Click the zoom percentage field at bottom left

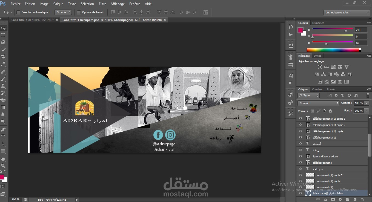click(x=16, y=200)
